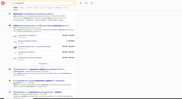Viewport: 182px width, 99px height.
Task: Switch to the нейро tab
Action: pyautogui.click(x=22, y=8)
